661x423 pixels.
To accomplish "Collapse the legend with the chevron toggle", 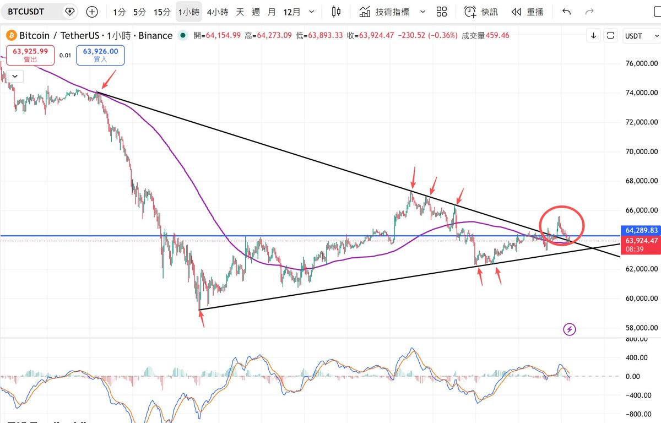I will click(x=14, y=76).
